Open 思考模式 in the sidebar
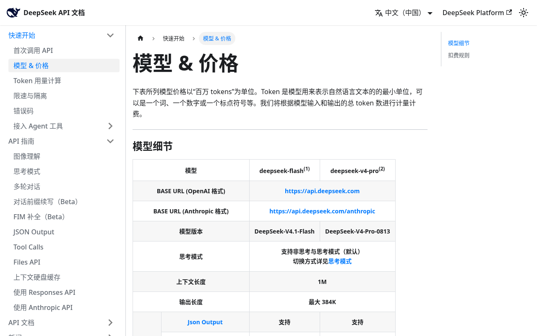The width and height of the screenshot is (537, 336). pos(64,171)
